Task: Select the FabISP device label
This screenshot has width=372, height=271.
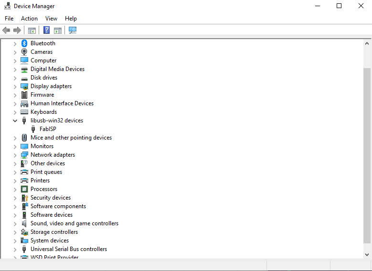Action: [48, 129]
